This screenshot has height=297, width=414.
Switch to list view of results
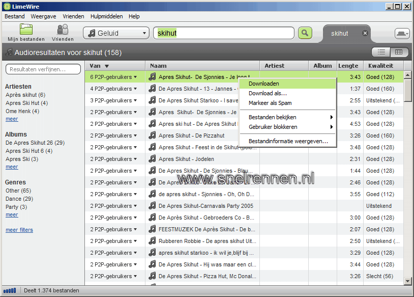pyautogui.click(x=381, y=52)
